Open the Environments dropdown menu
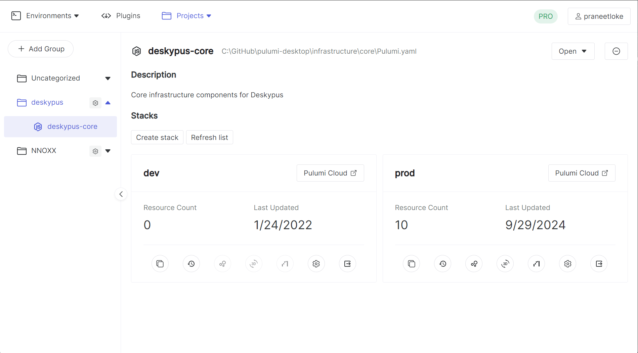Screen dimensions: 638x353 (x=45, y=16)
